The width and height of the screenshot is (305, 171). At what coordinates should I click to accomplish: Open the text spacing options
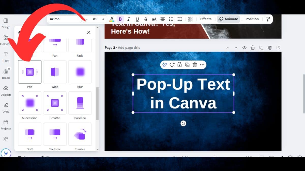click(180, 19)
